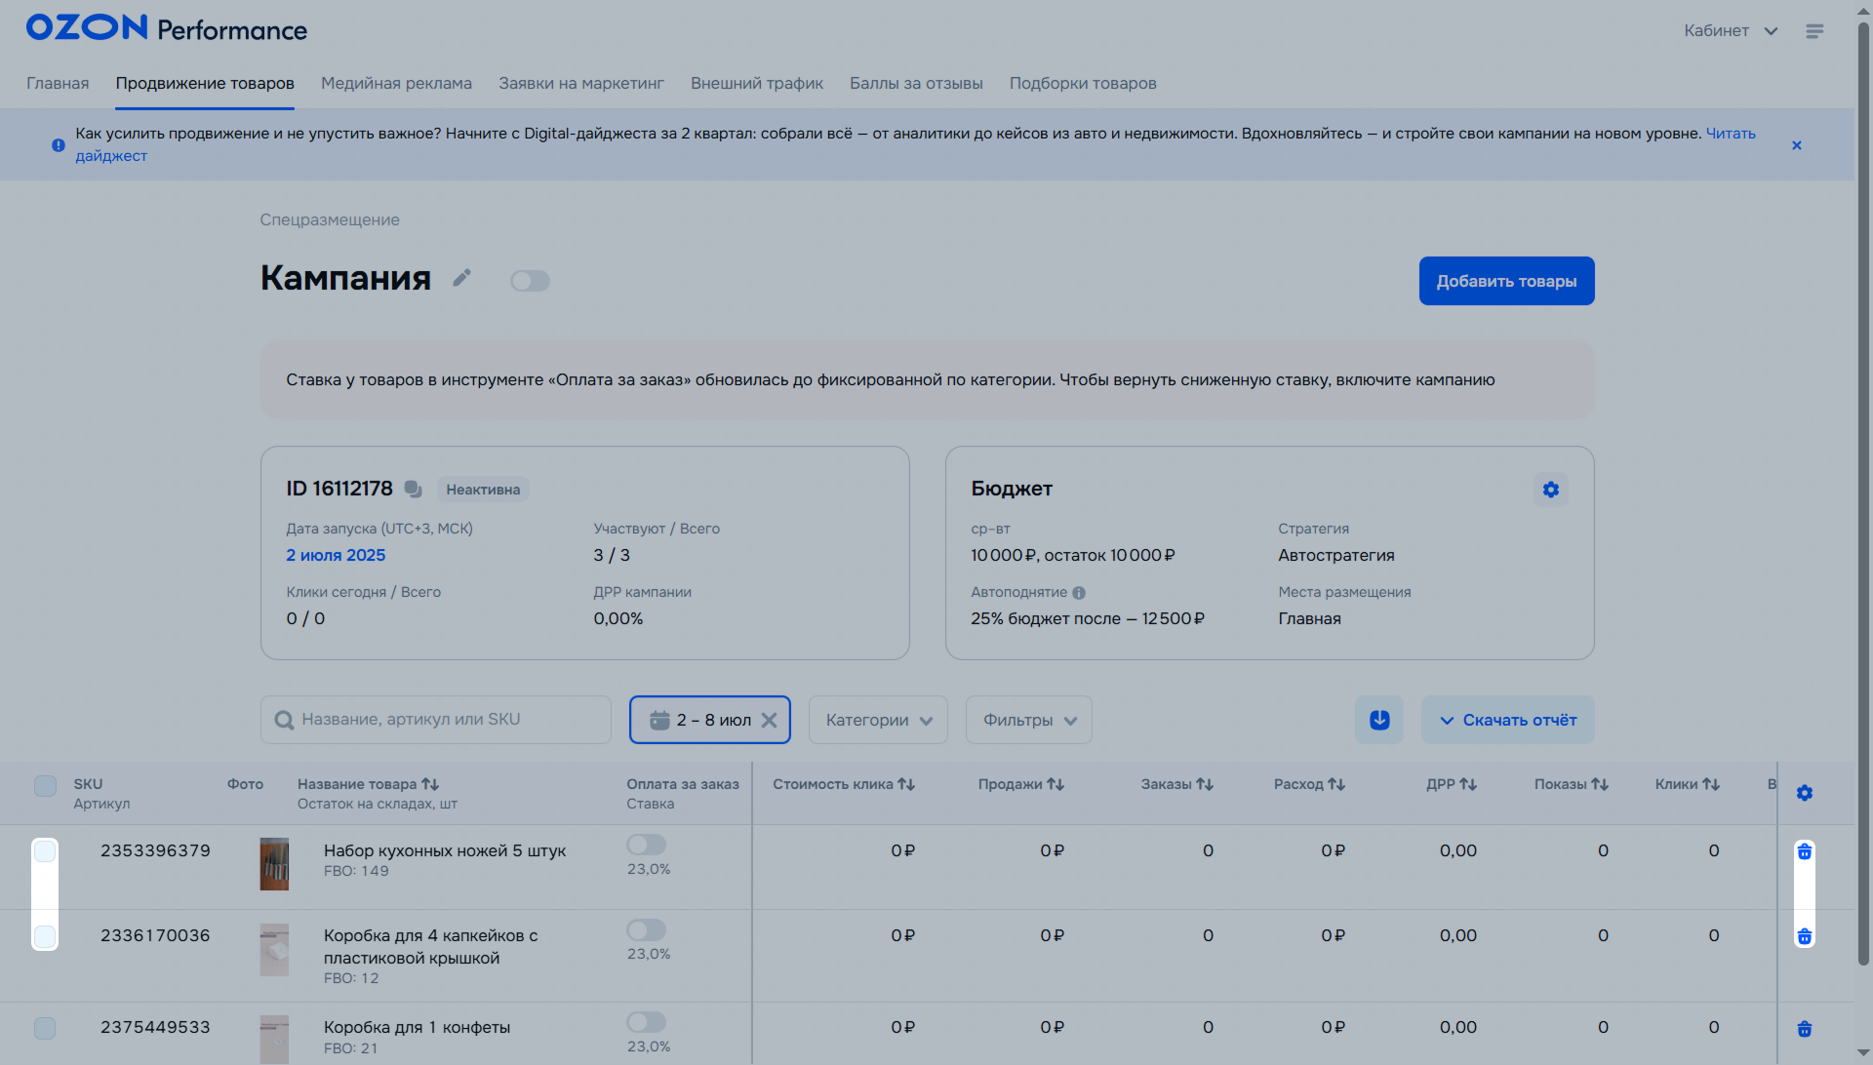Open the Фильтры dropdown
The image size is (1873, 1065).
pyautogui.click(x=1028, y=720)
